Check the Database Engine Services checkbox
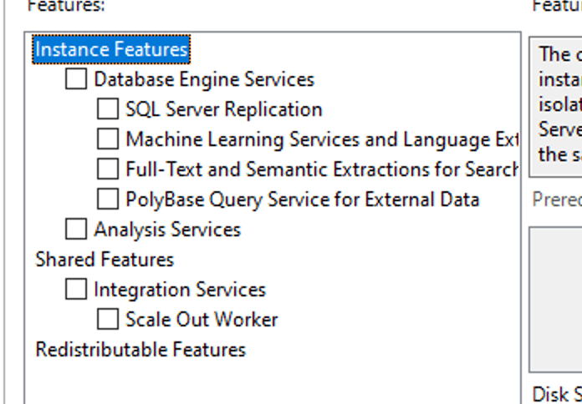 tap(76, 79)
